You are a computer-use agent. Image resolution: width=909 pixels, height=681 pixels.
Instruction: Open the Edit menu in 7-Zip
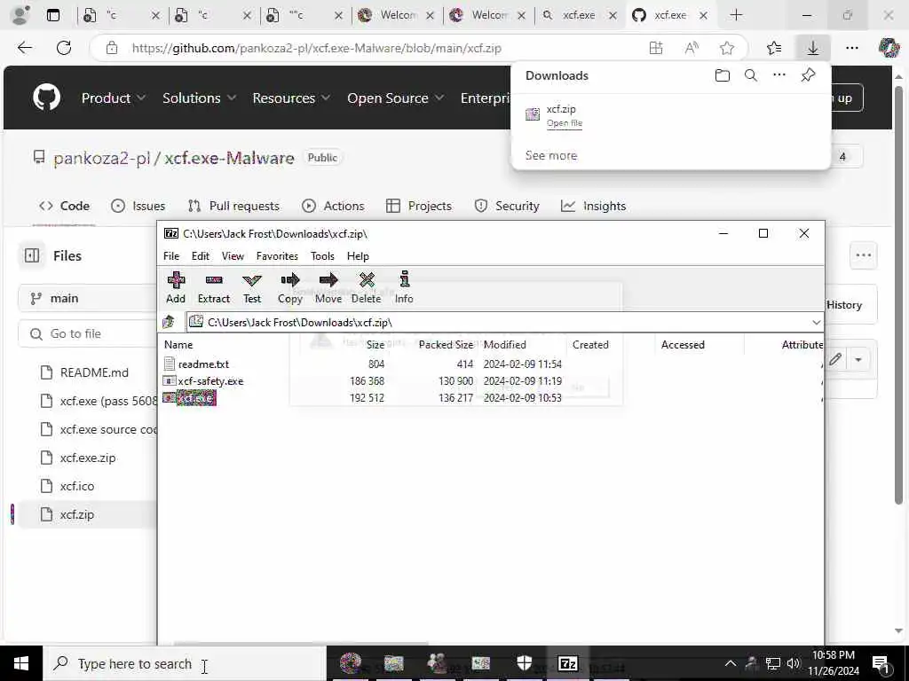coord(201,256)
